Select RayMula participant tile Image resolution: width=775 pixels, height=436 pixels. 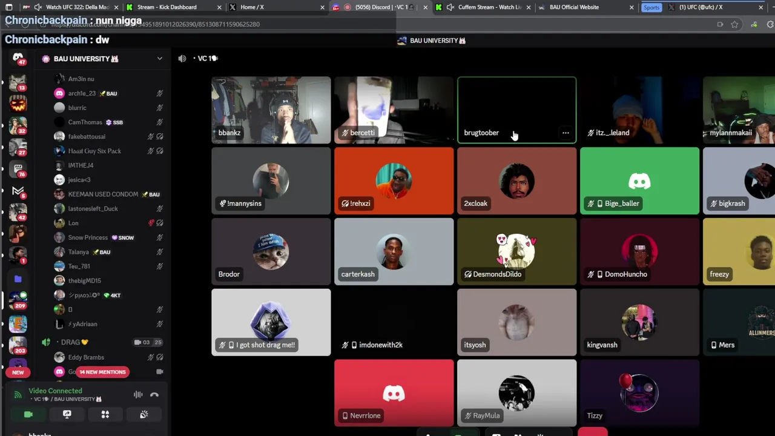(x=517, y=394)
